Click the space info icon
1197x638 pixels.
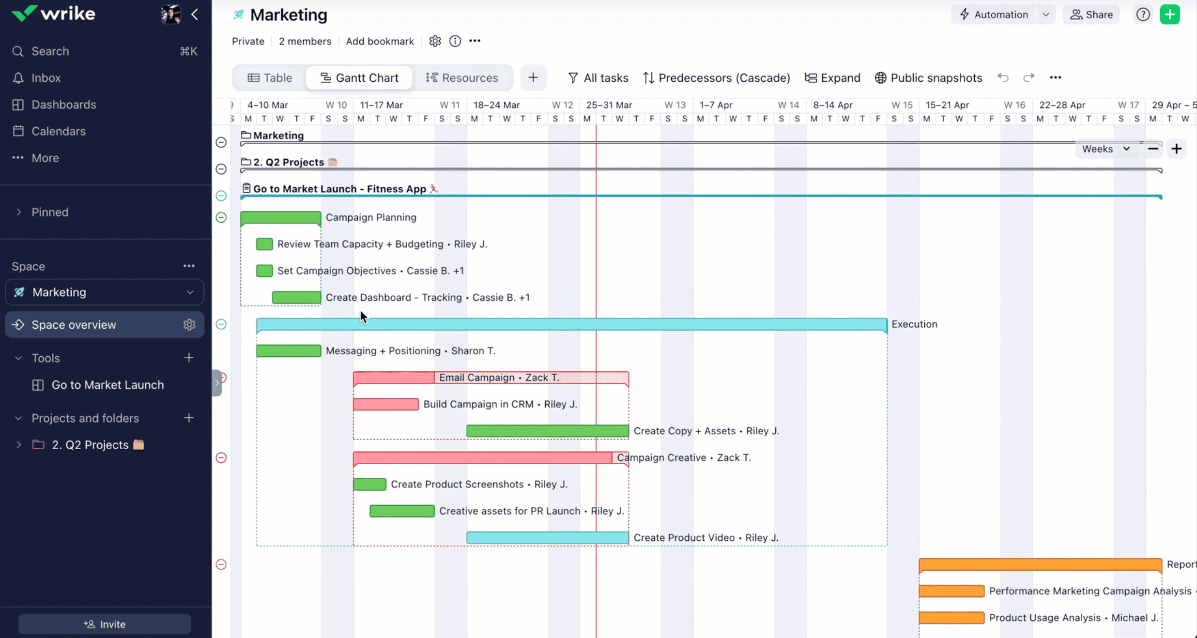pyautogui.click(x=455, y=41)
